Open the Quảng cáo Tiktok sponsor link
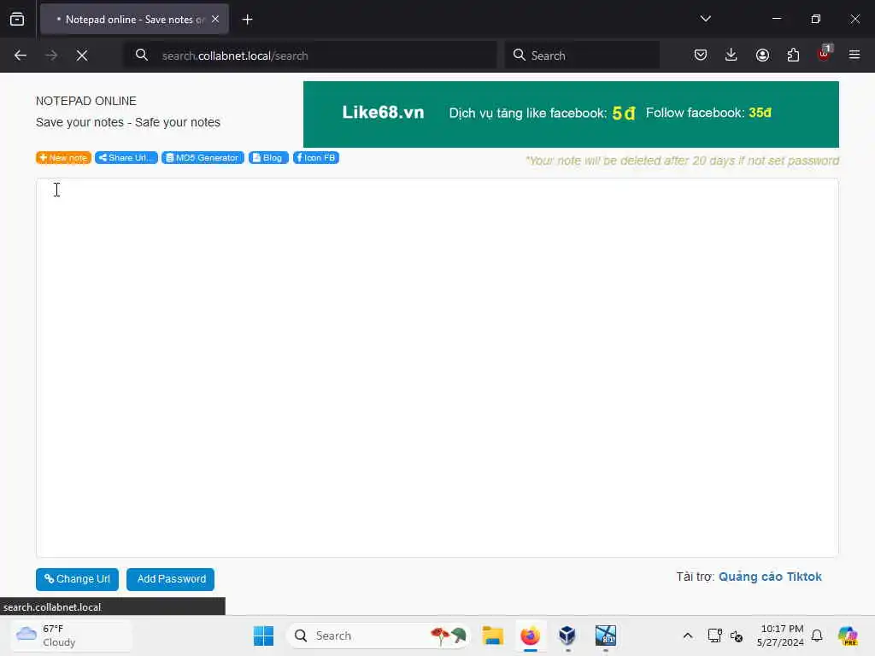The width and height of the screenshot is (875, 656). [770, 577]
